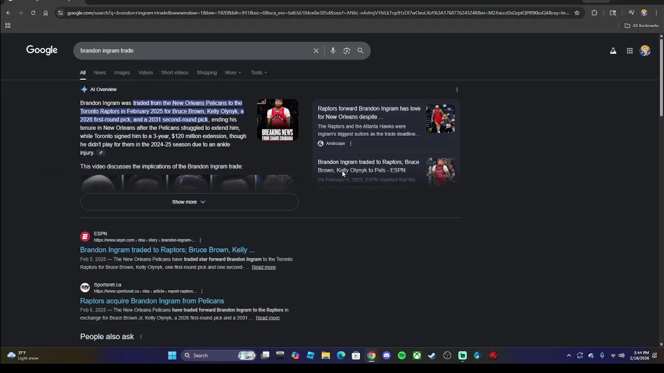Open Steam from the taskbar
The width and height of the screenshot is (664, 373).
pyautogui.click(x=432, y=355)
